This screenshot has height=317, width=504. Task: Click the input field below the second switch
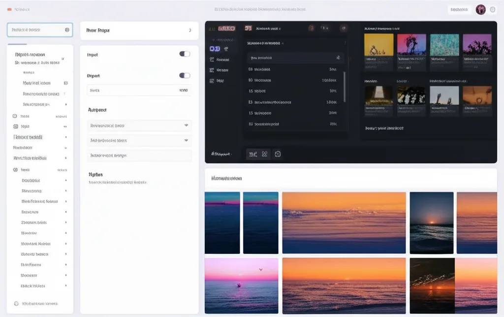point(139,91)
